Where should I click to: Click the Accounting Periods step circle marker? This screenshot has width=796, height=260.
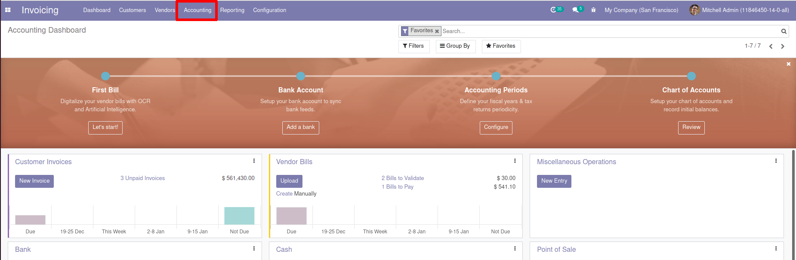tap(496, 76)
